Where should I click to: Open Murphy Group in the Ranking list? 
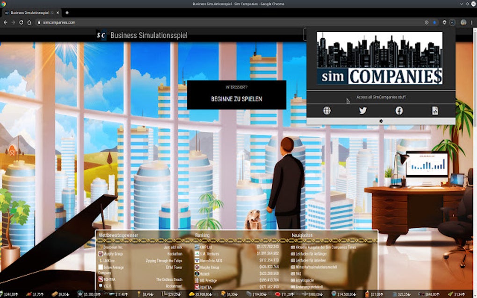tap(207, 267)
